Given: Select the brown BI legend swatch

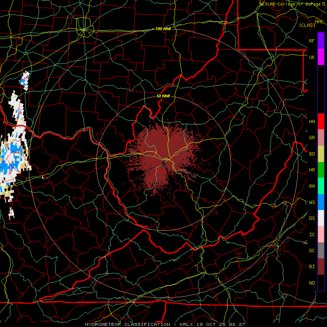Looking at the screenshot, I should [x=321, y=267].
